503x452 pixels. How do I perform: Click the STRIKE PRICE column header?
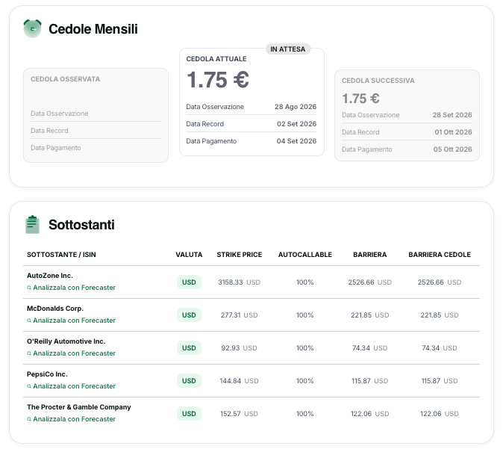point(240,255)
